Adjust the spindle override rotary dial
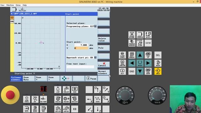Viewport: 201px width, 113px height. click(x=125, y=95)
